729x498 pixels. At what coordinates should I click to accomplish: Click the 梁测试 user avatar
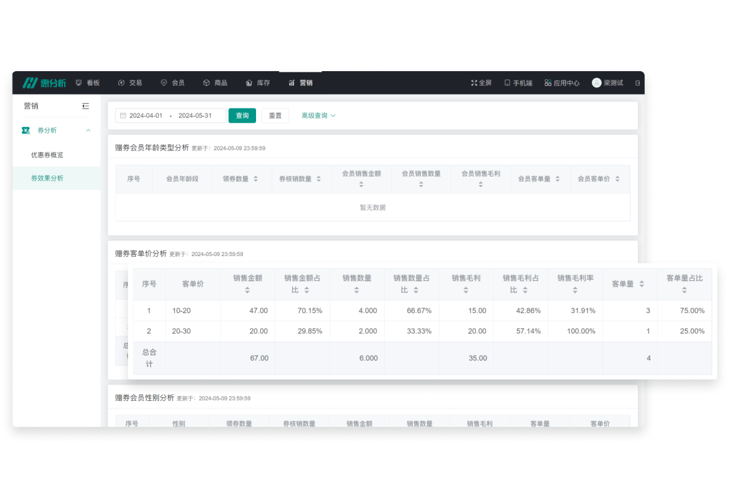[x=597, y=83]
